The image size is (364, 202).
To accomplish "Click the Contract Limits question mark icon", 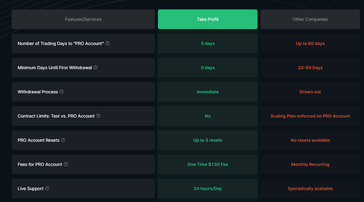I will 98,116.
